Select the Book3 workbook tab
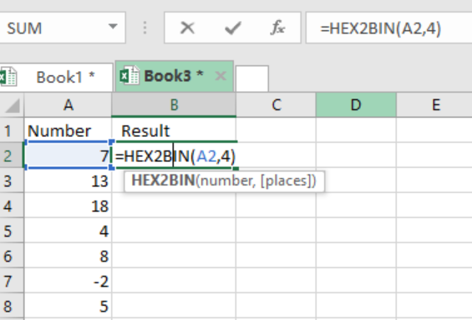The image size is (472, 320). (x=175, y=76)
